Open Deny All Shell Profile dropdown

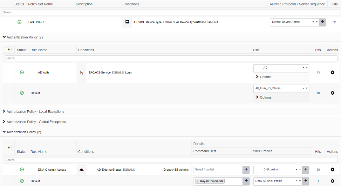[x=300, y=181]
